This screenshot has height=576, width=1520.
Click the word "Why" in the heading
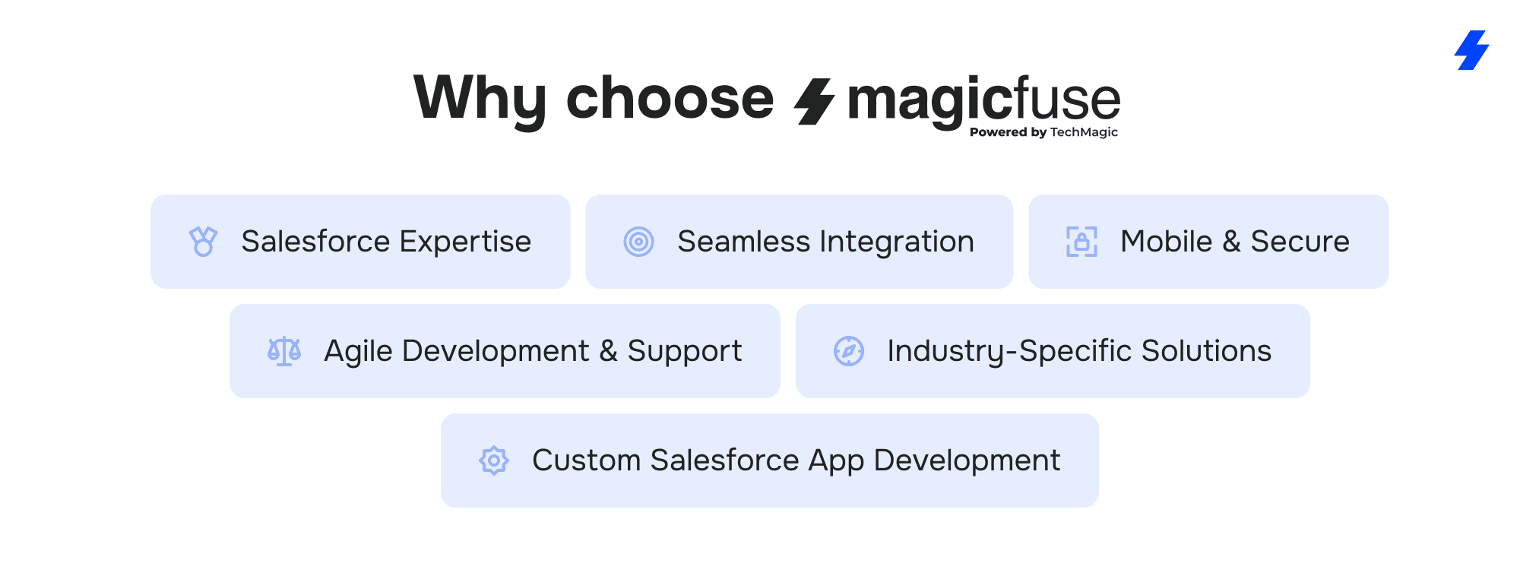pos(480,99)
